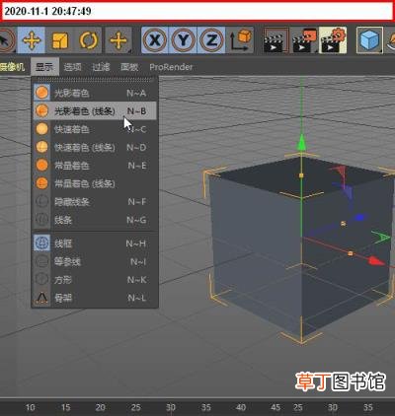Toggle the X axis lock

coord(155,40)
